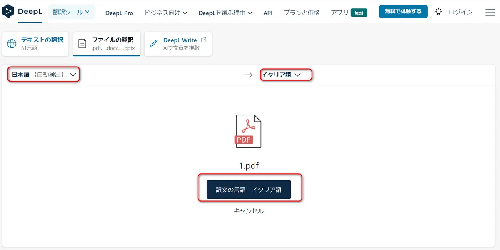Open プランと価格 page

point(301,13)
